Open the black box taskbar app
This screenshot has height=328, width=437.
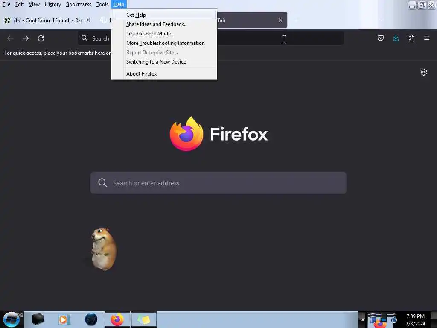(38, 319)
